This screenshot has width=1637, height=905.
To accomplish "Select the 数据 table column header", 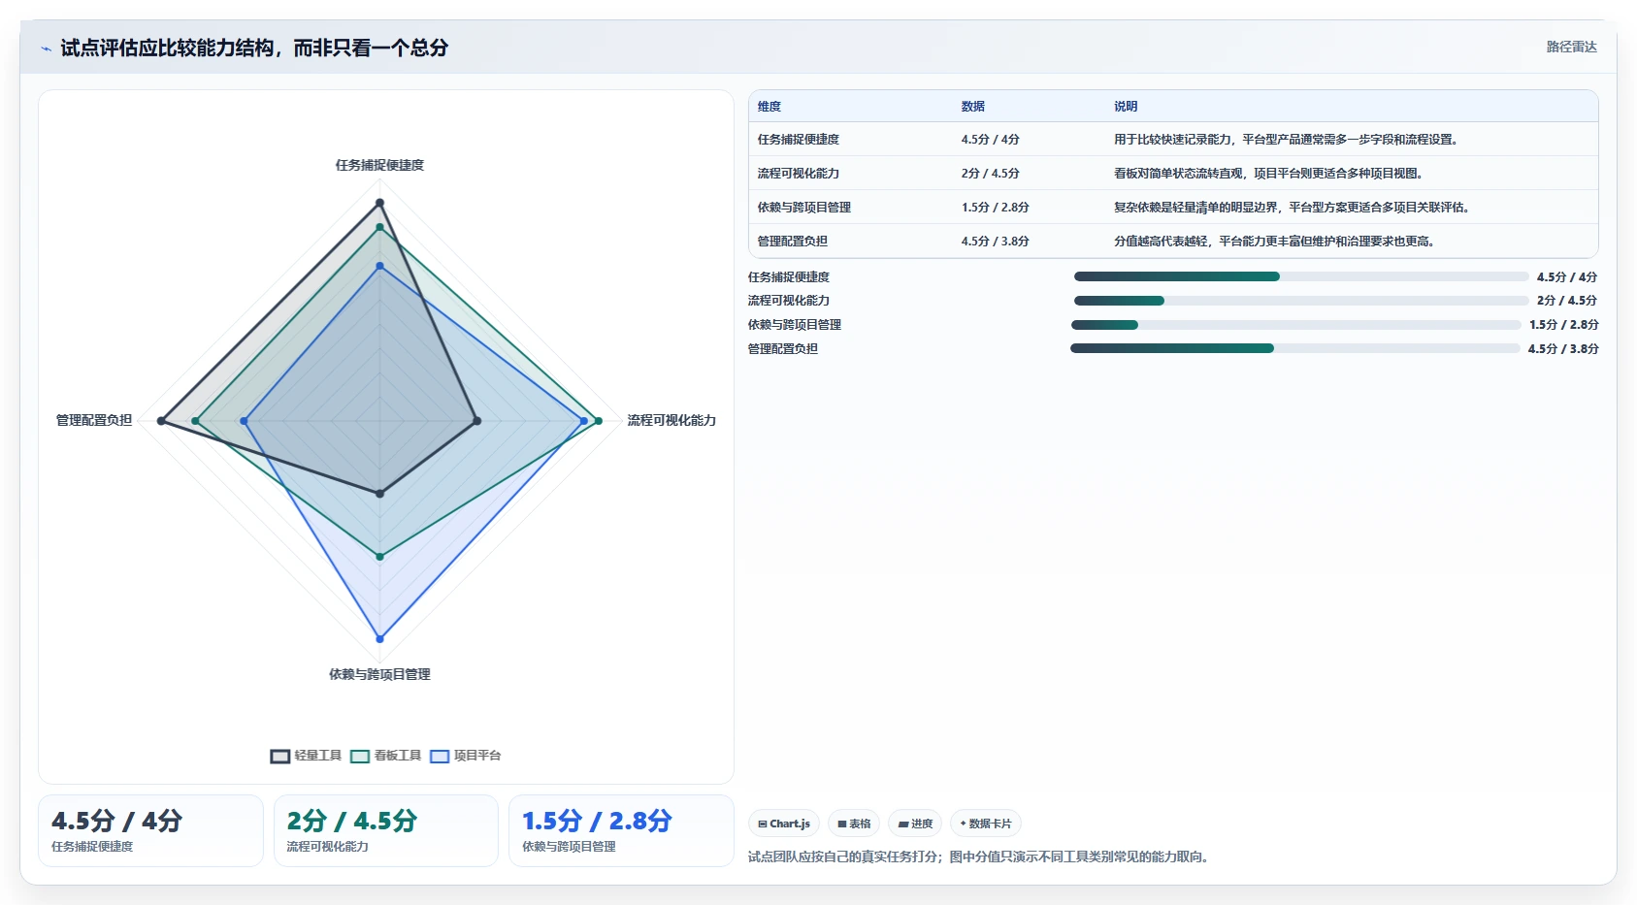I will [973, 107].
